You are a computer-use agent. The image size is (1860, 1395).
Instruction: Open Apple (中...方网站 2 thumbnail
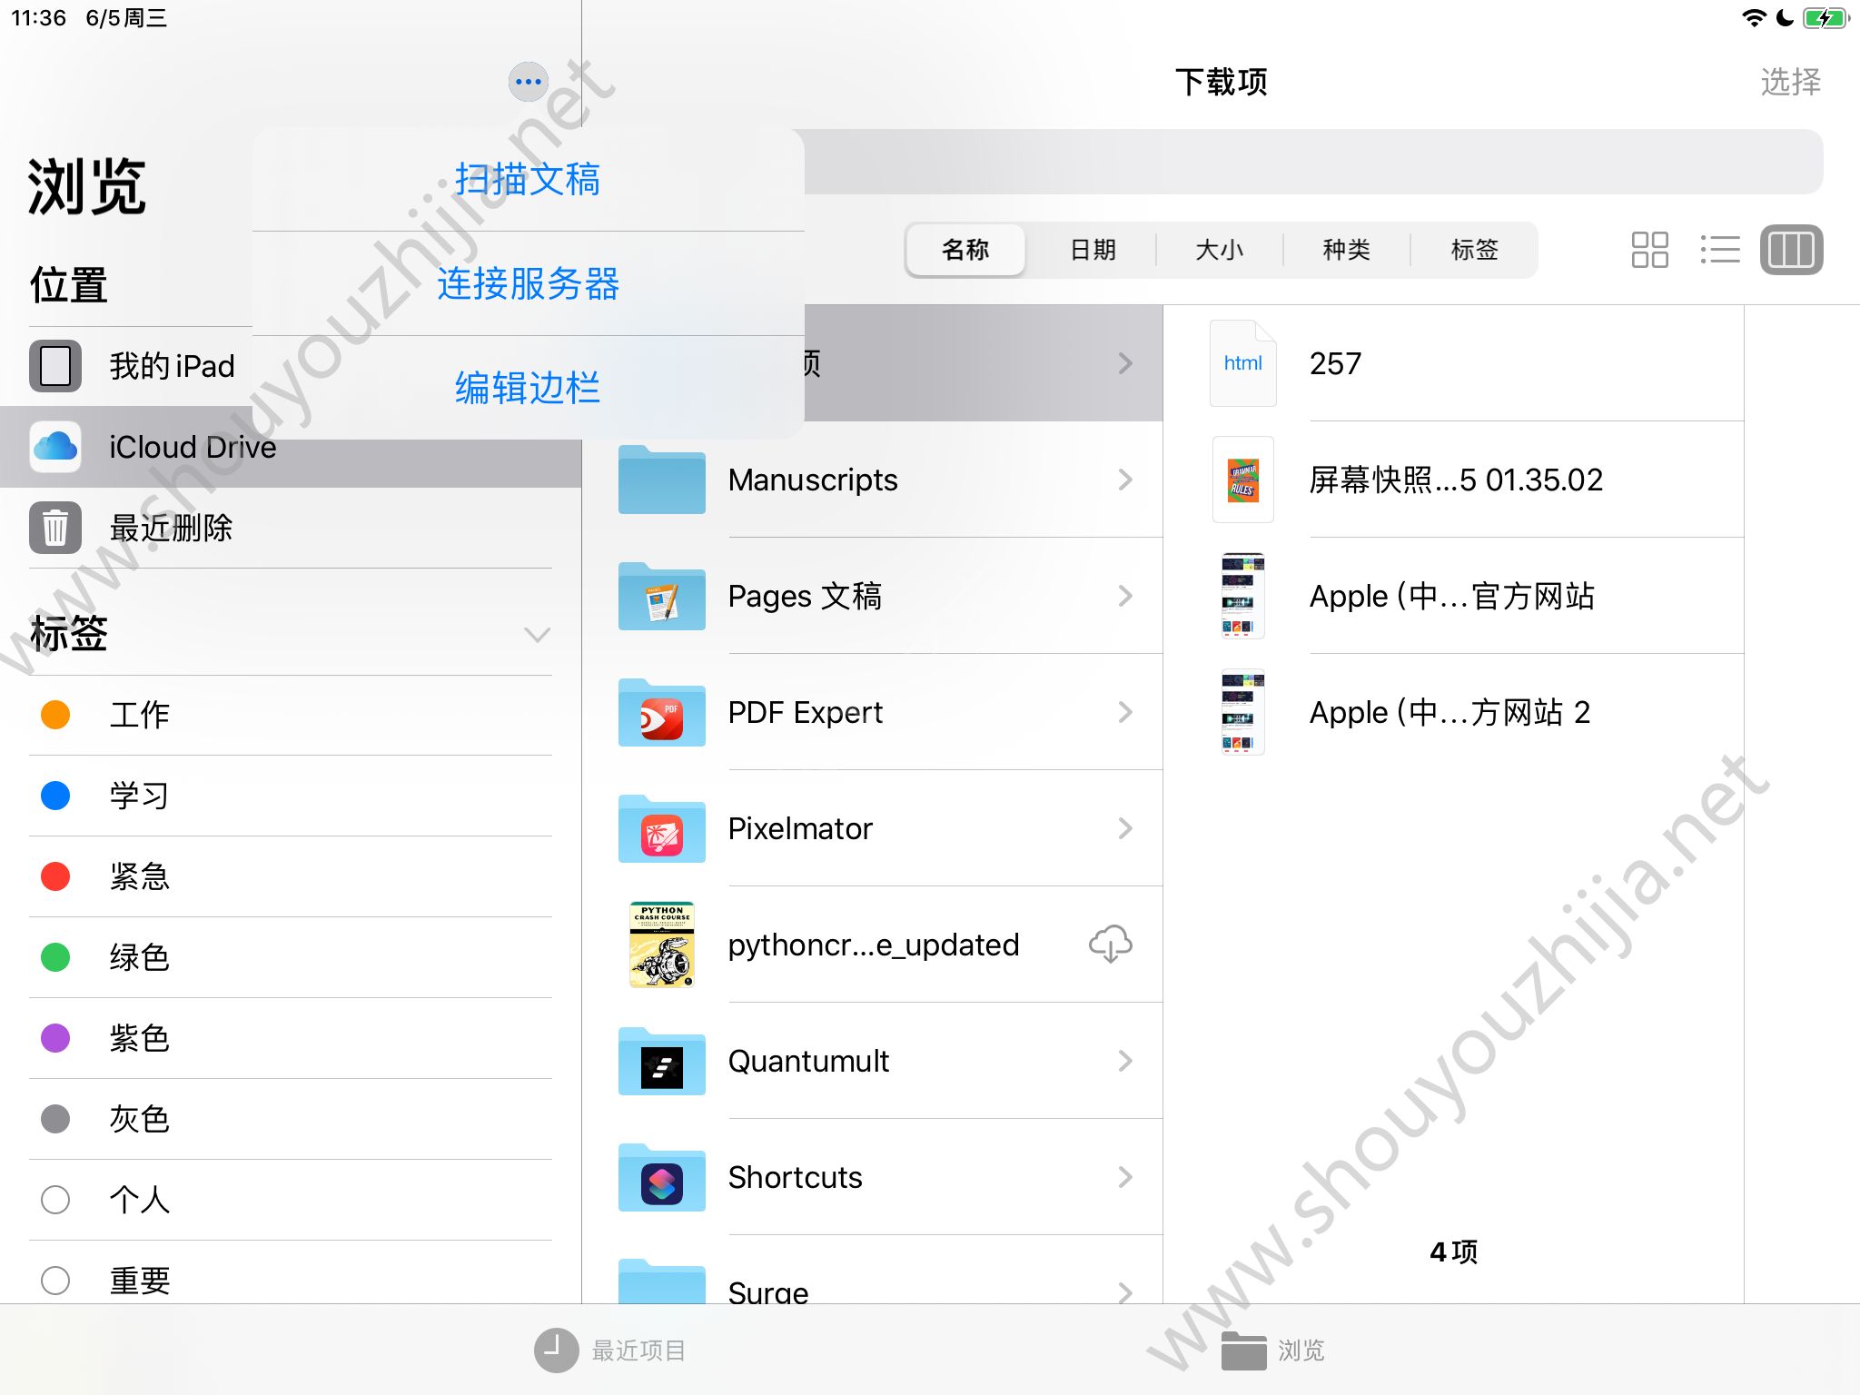[1242, 712]
